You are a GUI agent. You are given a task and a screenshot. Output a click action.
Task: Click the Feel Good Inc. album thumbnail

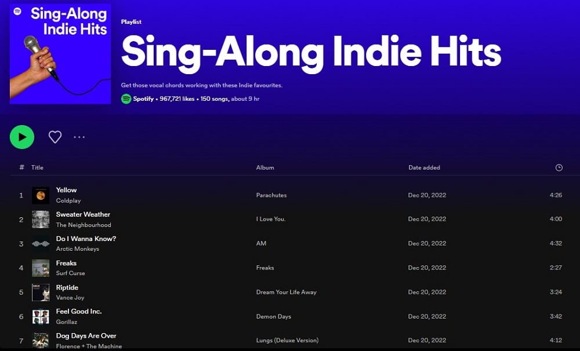[41, 317]
